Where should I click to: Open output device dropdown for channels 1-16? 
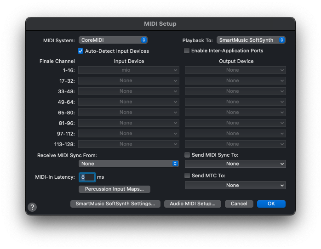point(235,70)
